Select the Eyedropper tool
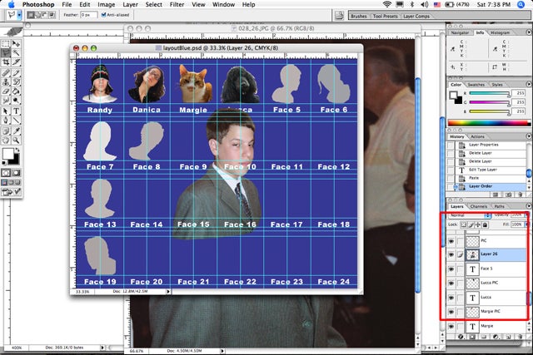The height and width of the screenshot is (355, 533). 16,131
